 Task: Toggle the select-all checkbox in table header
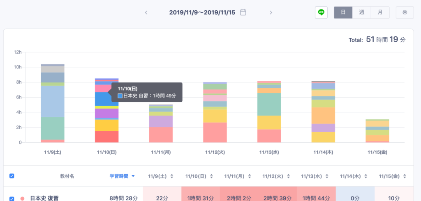coord(12,176)
